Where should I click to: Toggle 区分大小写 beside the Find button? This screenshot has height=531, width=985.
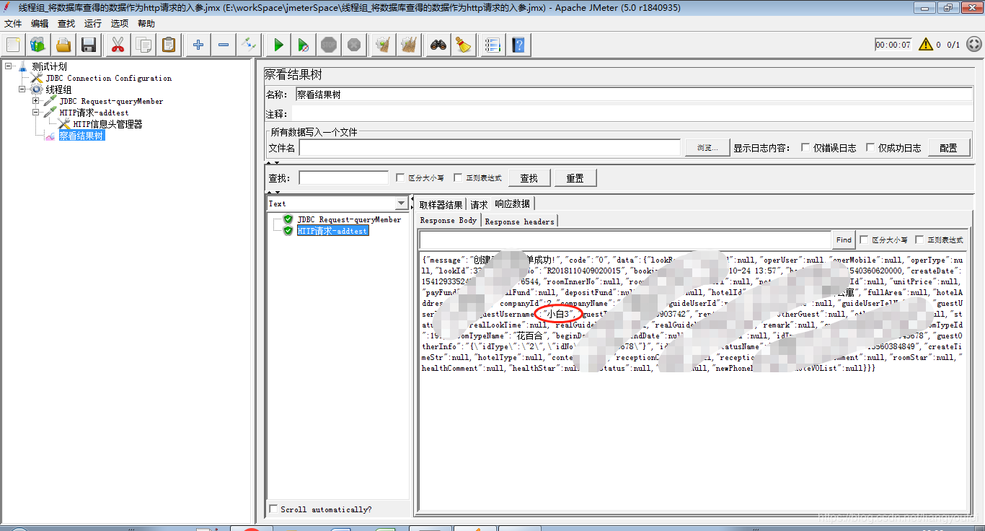[x=864, y=240]
